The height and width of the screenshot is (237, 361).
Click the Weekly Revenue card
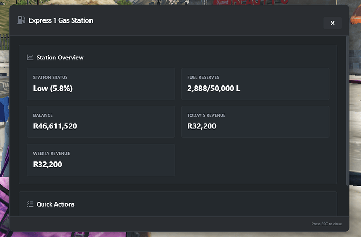click(x=100, y=160)
